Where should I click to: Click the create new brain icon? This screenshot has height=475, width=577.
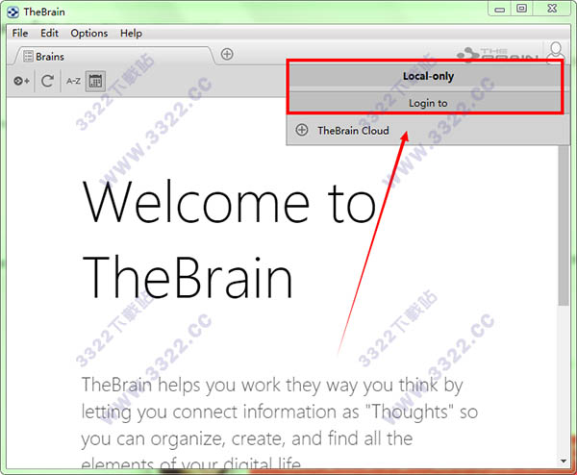click(21, 81)
